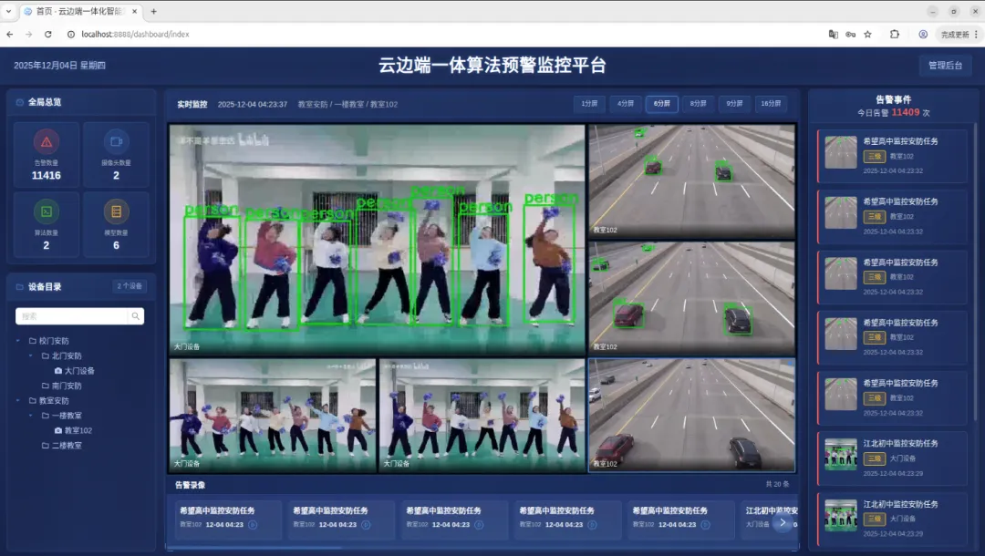Click the camera count icon in overview
The height and width of the screenshot is (556, 985).
coord(116,142)
